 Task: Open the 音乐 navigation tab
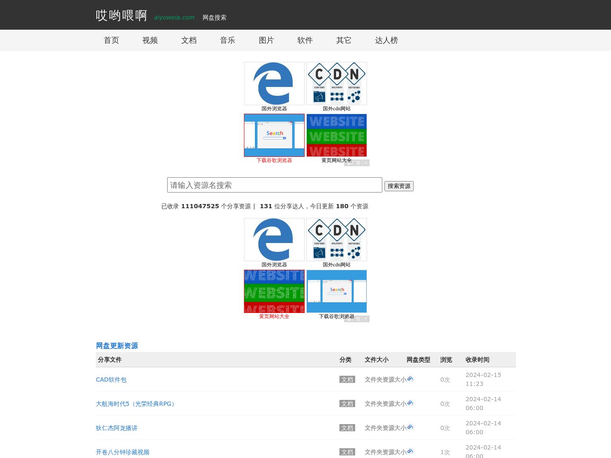tap(227, 40)
